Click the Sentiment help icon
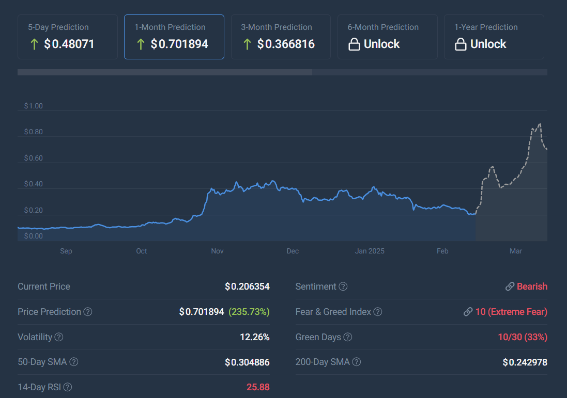The image size is (567, 398). point(343,286)
